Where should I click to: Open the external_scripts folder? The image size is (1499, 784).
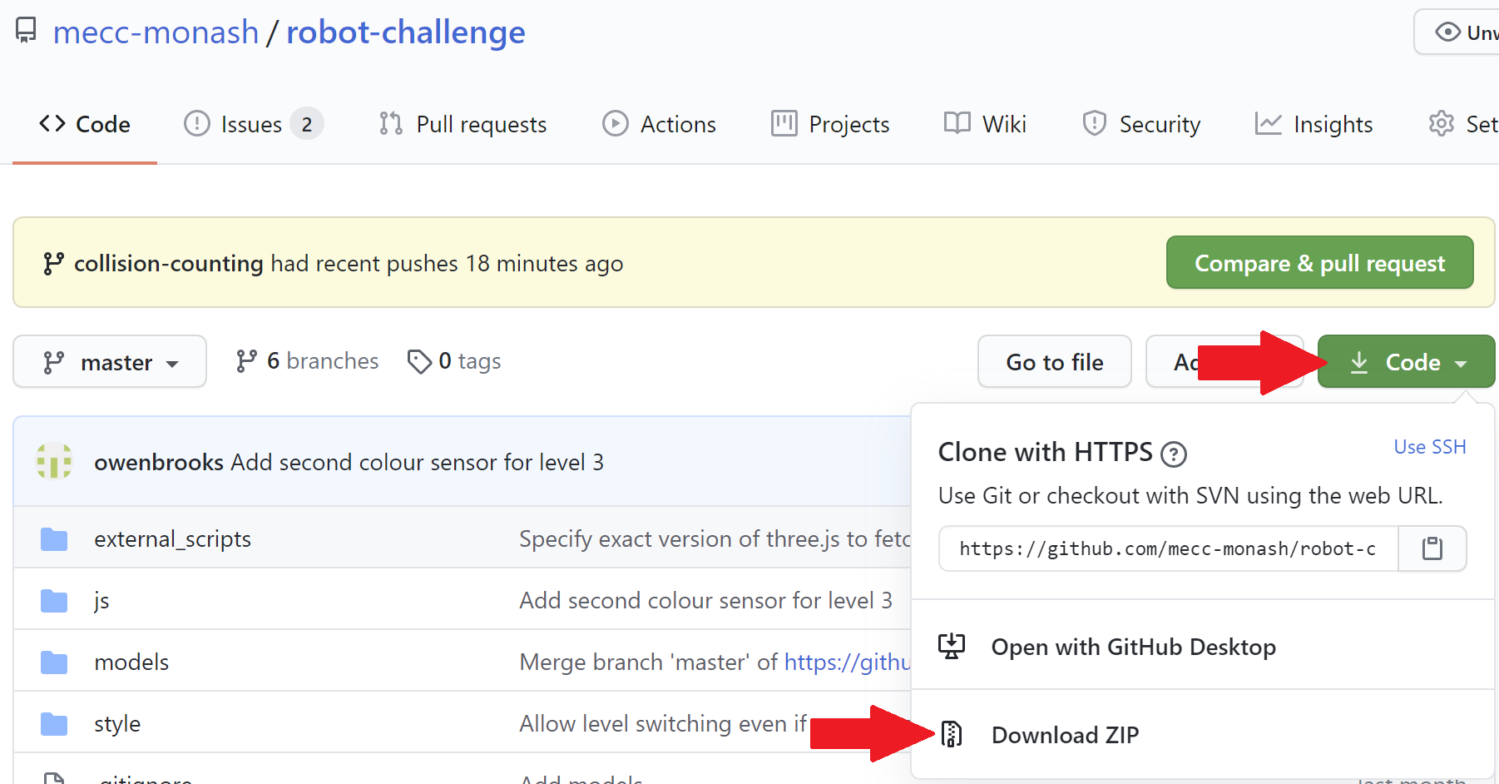[172, 539]
